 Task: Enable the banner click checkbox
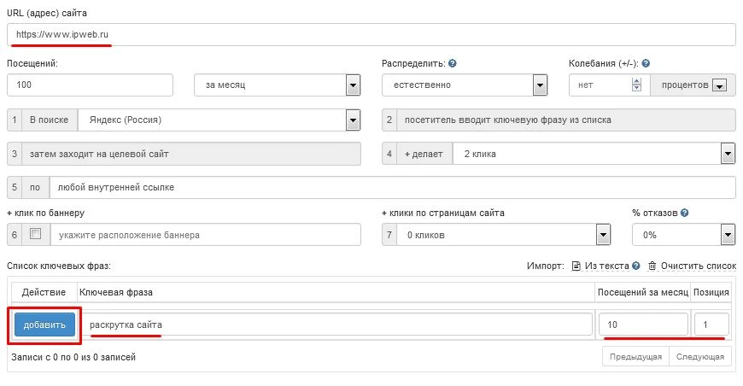click(x=35, y=234)
